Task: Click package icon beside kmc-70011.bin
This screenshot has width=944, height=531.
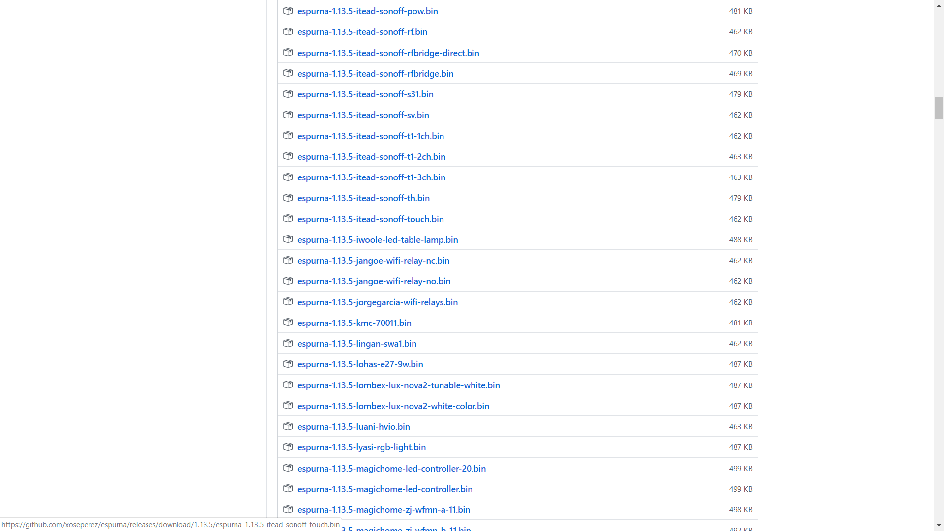Action: [x=288, y=323]
